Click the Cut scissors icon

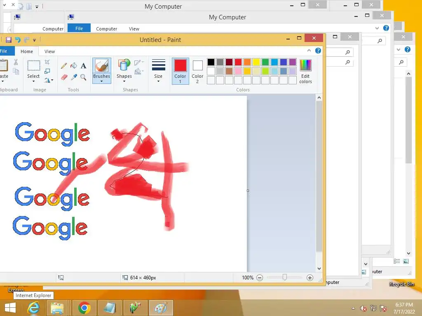pyautogui.click(x=16, y=63)
